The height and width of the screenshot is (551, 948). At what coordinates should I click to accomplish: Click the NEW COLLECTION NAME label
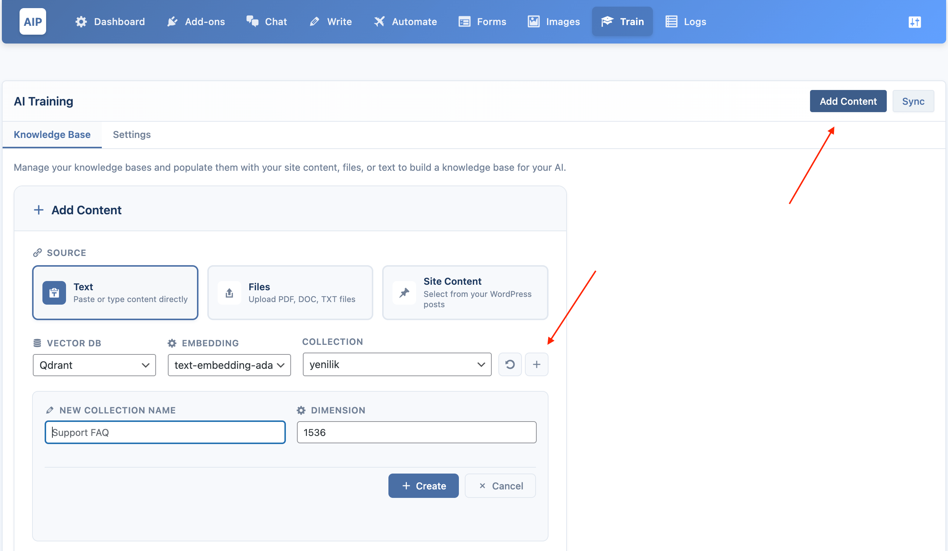[117, 410]
